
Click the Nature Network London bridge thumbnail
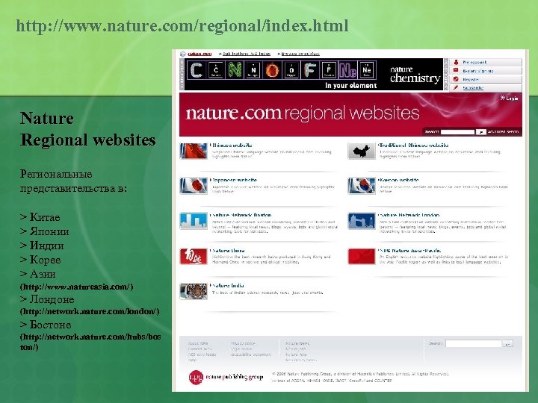pos(362,221)
